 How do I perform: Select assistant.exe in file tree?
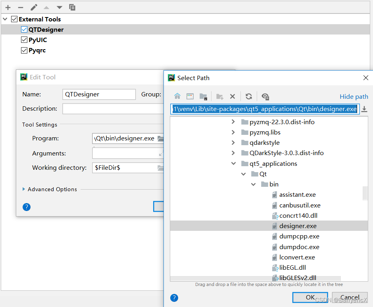click(x=297, y=195)
